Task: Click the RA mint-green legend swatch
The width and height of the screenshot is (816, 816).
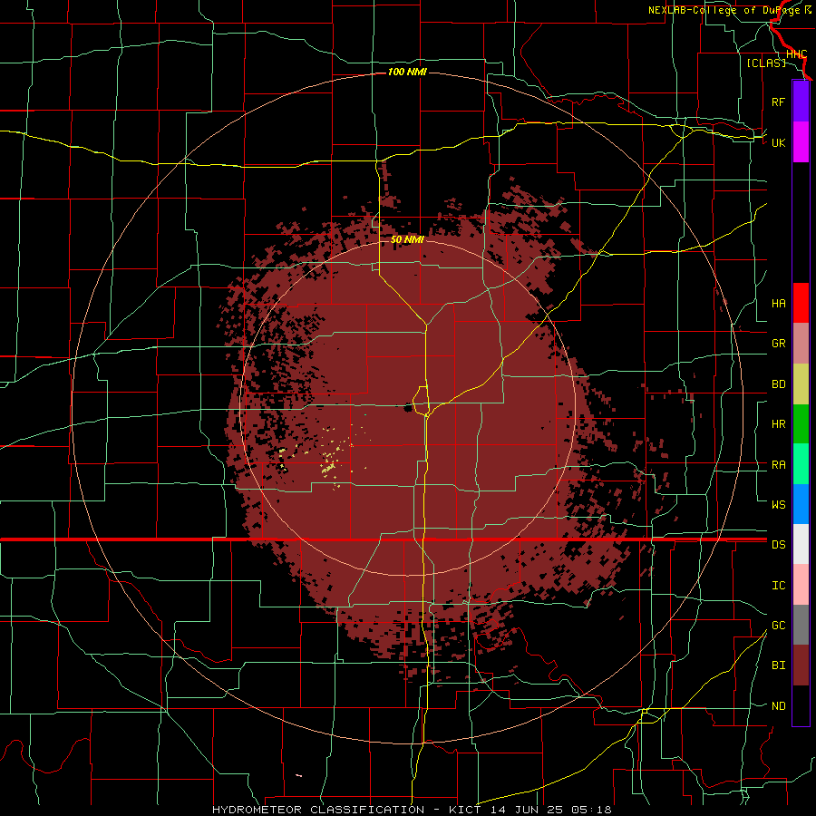Action: pyautogui.click(x=801, y=464)
